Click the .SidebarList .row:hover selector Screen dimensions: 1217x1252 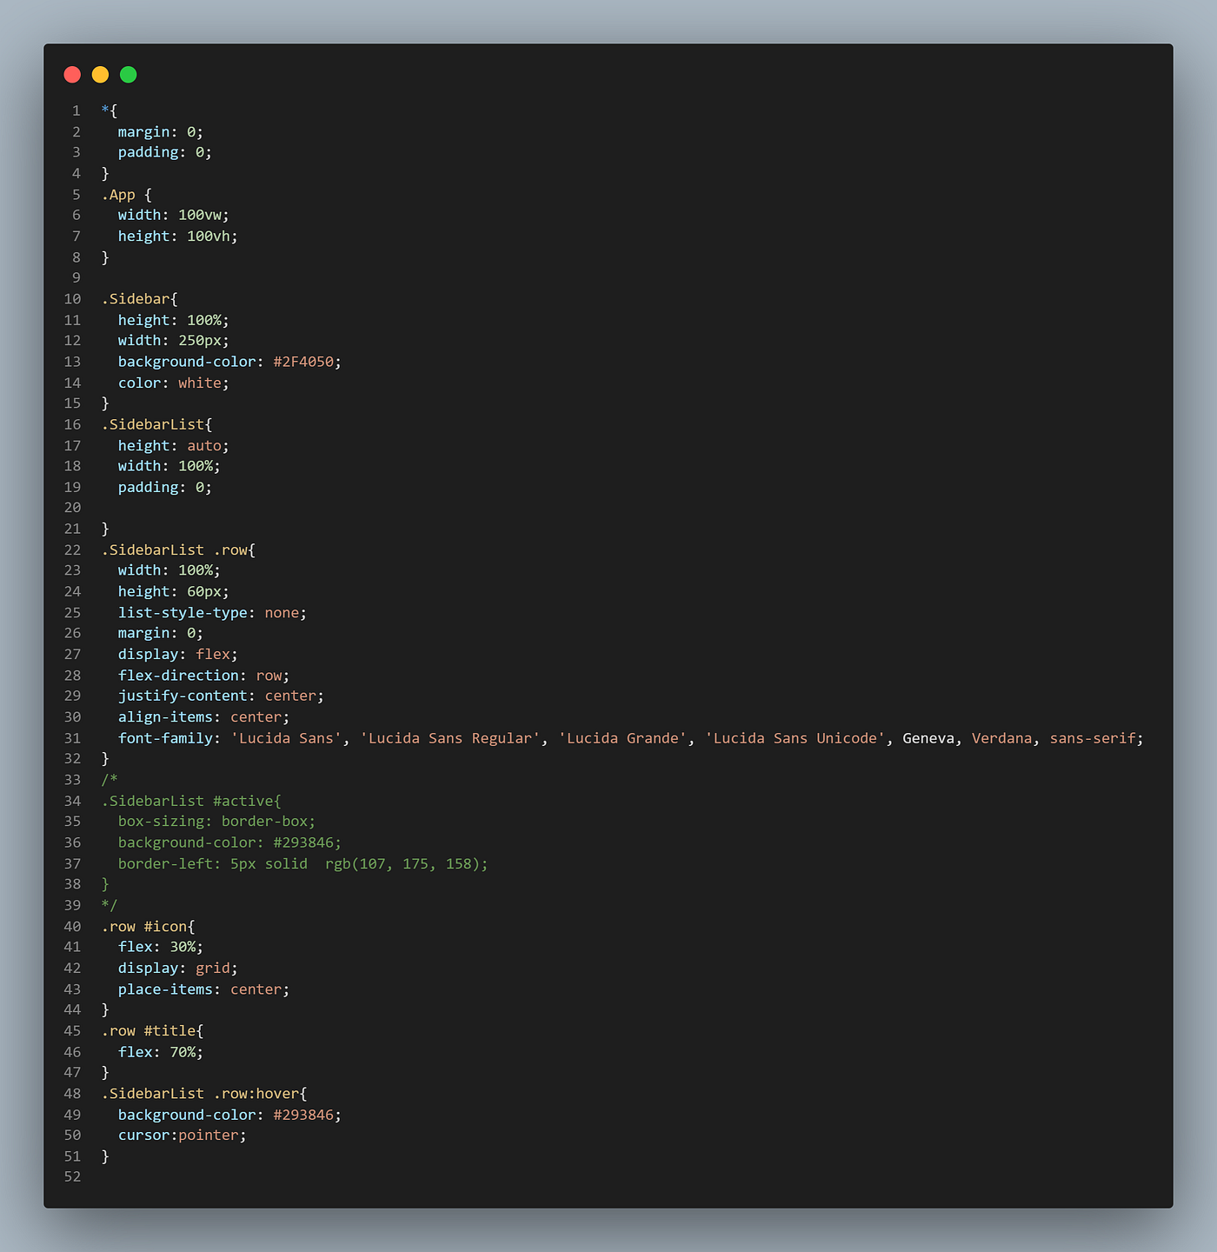(x=204, y=1093)
